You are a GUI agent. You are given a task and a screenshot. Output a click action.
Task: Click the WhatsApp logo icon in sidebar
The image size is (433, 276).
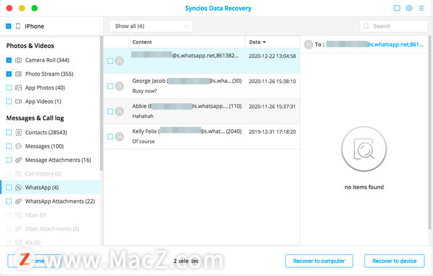[x=19, y=188]
